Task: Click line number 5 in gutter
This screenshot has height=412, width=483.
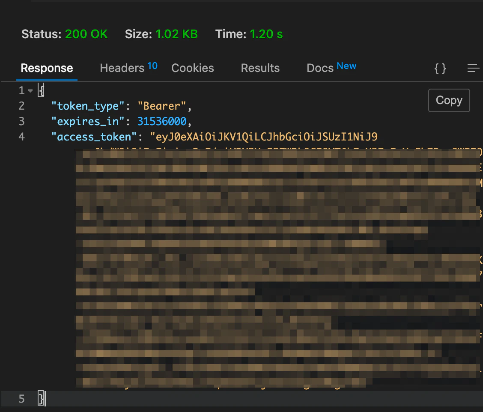Action: pyautogui.click(x=21, y=399)
